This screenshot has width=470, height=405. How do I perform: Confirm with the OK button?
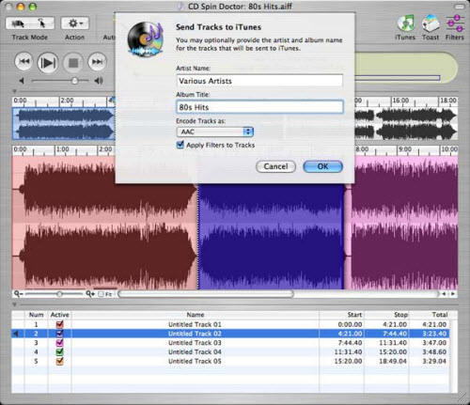322,166
